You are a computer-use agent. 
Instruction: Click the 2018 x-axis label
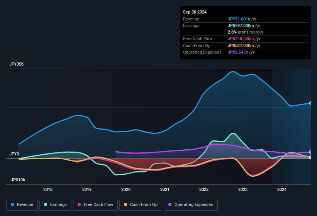pos(48,189)
